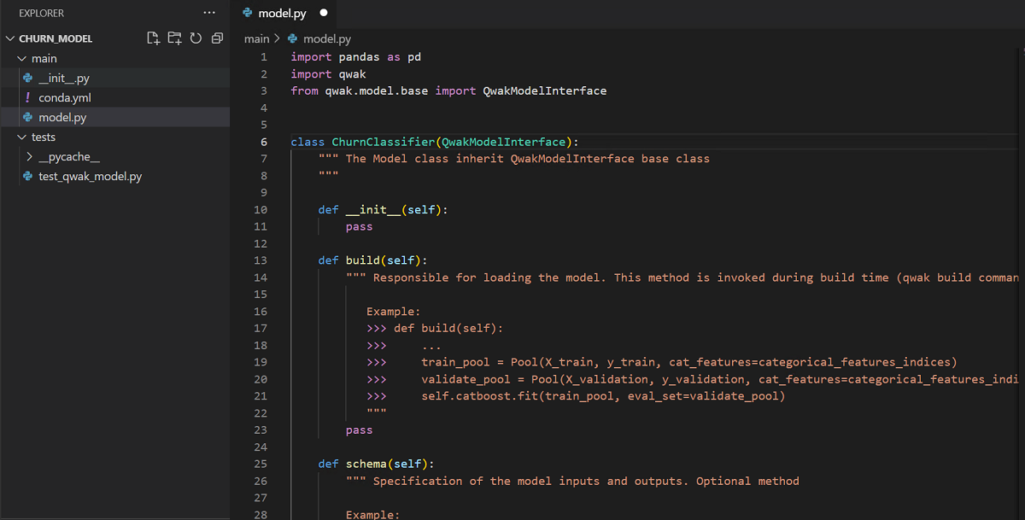
Task: Collapse the CHURN_MODEL root folder
Action: 11,38
